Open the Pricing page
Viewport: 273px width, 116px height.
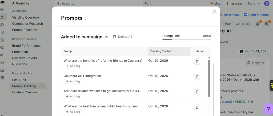click(215, 4)
